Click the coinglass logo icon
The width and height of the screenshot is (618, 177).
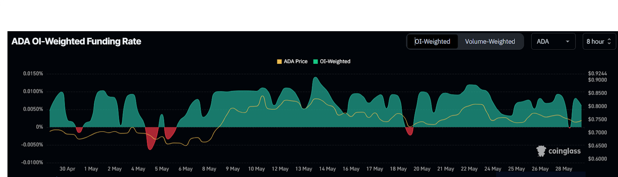tap(541, 151)
